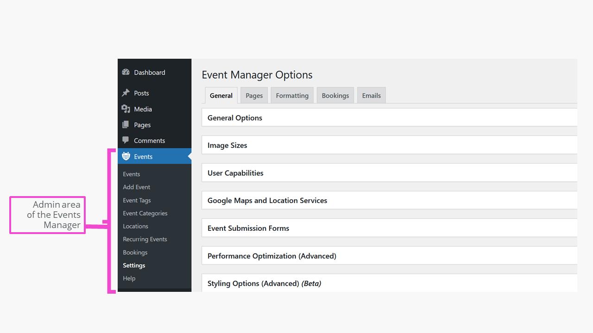
Task: Open Comments via the speech bubble icon
Action: point(126,141)
